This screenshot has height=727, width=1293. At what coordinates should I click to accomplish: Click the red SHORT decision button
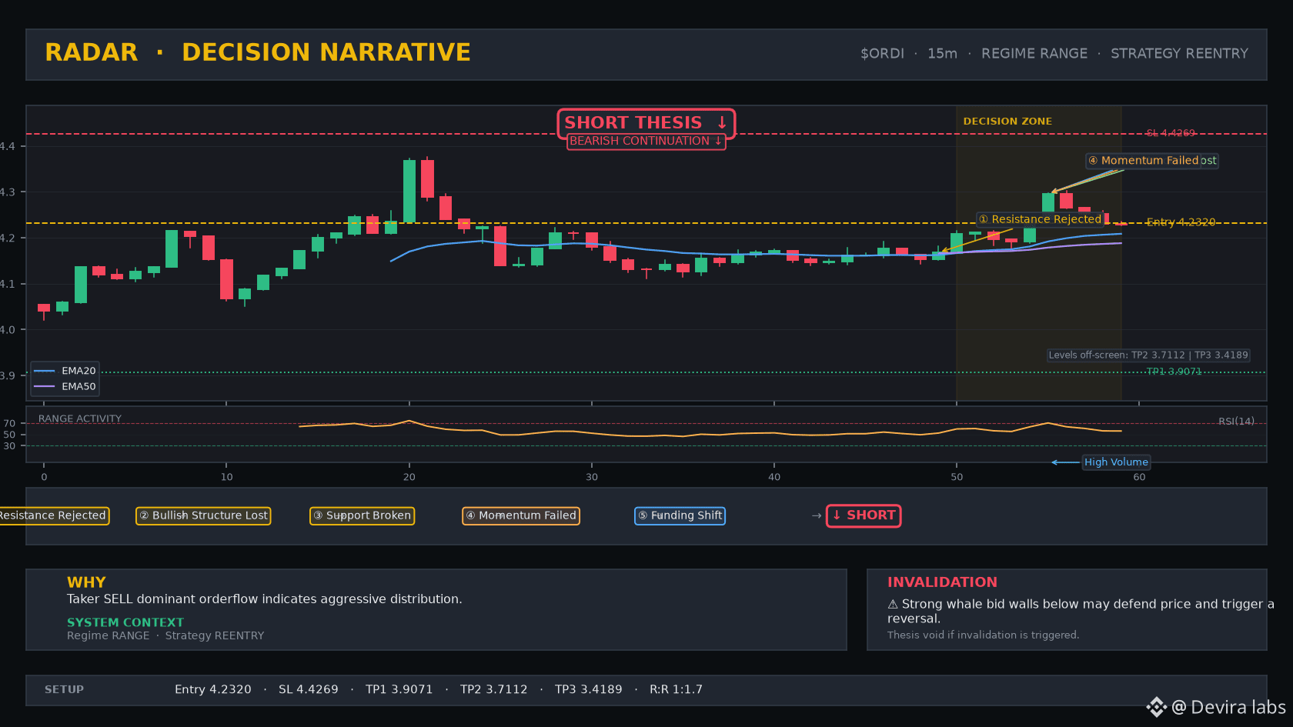[864, 515]
